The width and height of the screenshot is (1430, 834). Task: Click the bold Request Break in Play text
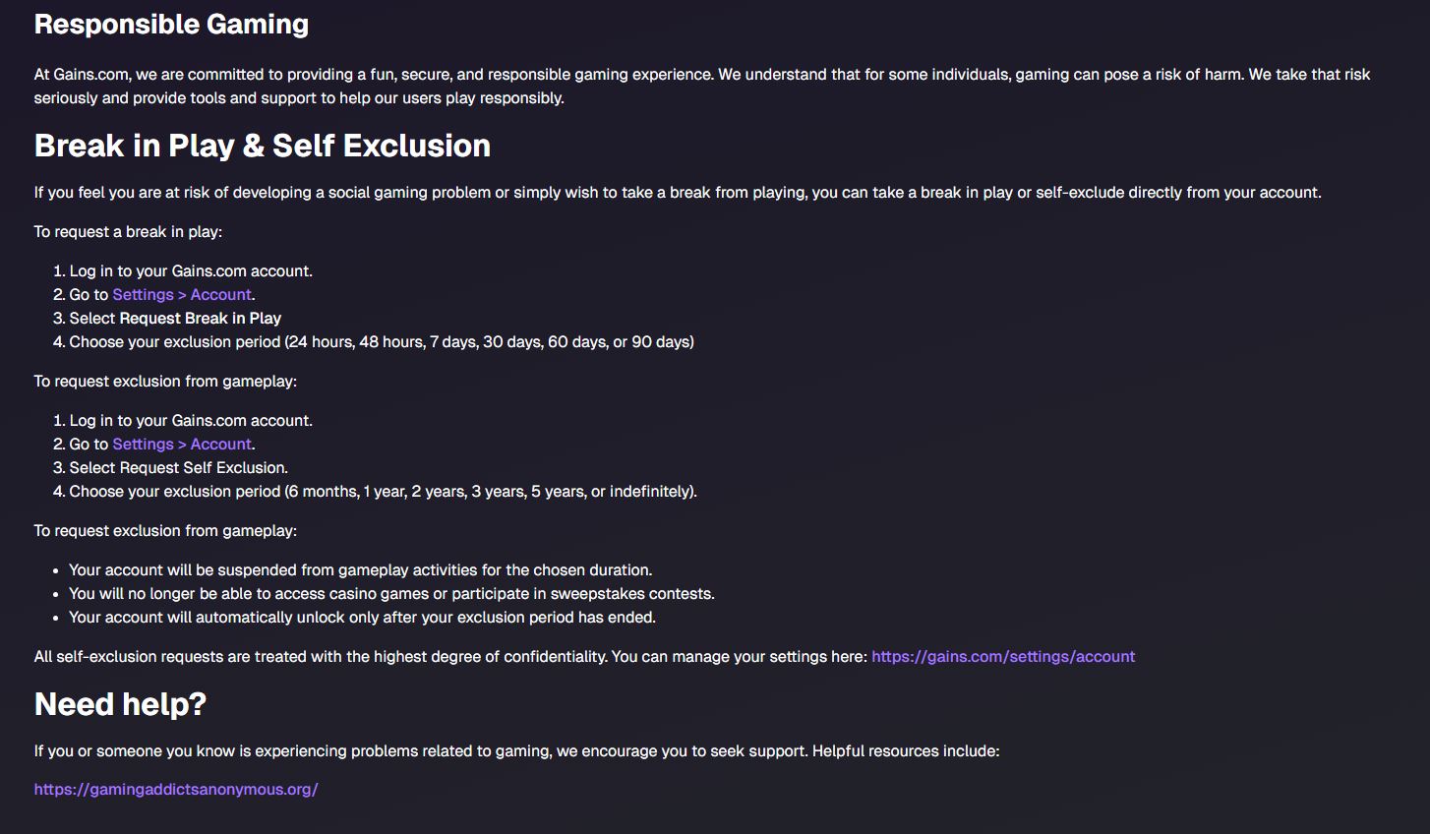pyautogui.click(x=200, y=319)
